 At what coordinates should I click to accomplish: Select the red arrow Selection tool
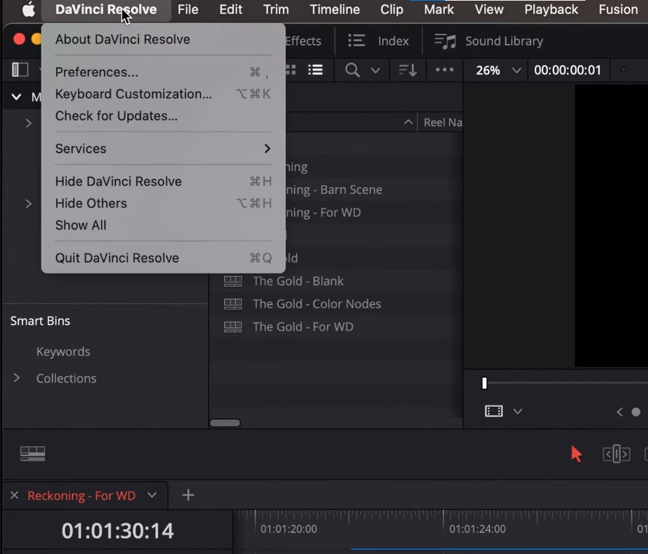577,454
